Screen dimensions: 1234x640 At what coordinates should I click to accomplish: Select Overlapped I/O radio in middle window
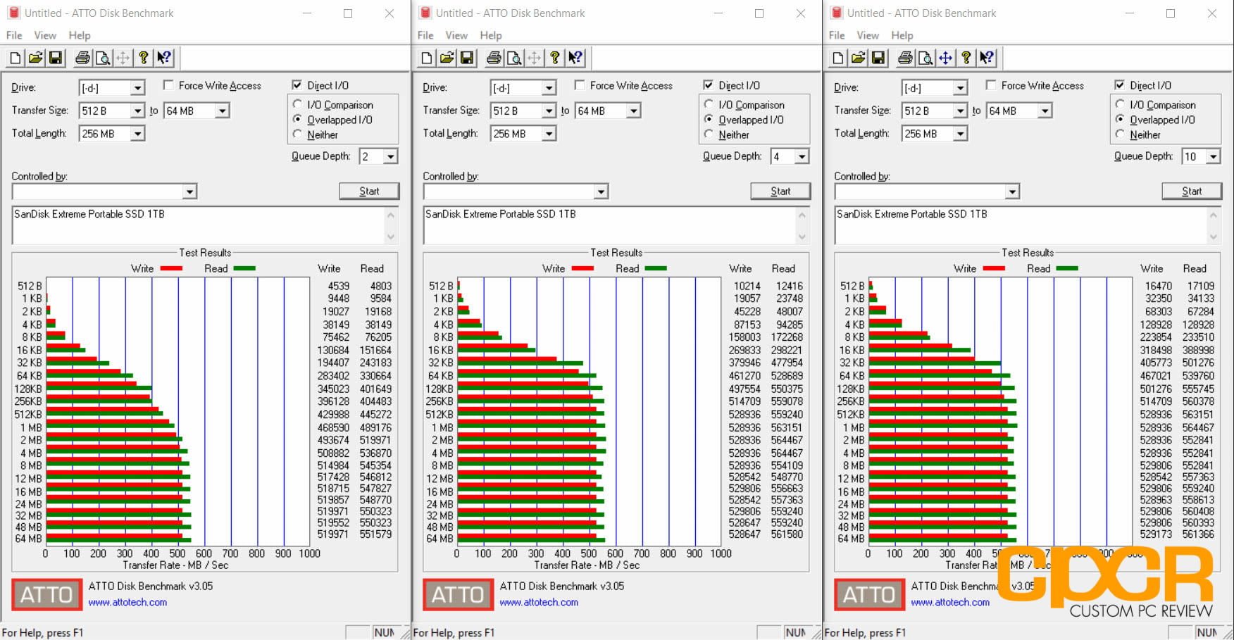pos(709,119)
